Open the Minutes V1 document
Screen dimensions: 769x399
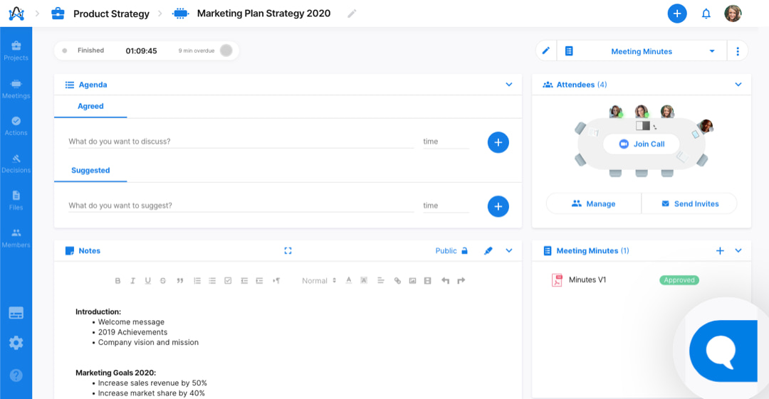tap(587, 280)
